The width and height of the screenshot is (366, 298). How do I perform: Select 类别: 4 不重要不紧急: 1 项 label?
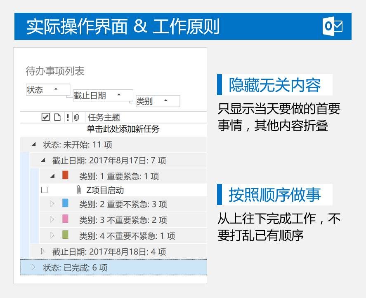[127, 236]
